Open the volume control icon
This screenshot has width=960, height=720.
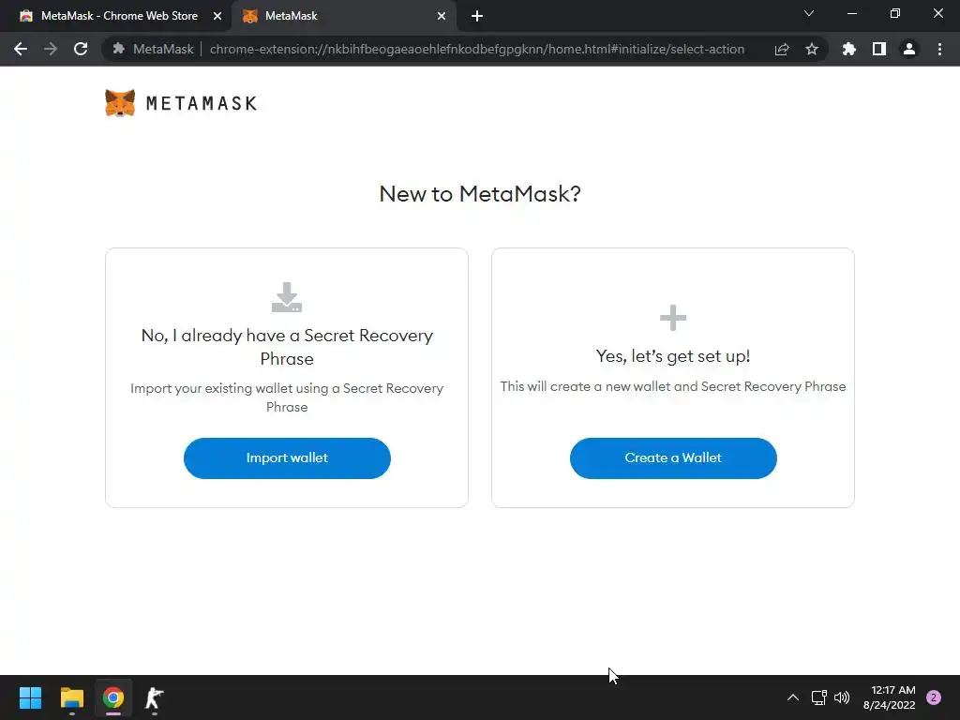pyautogui.click(x=842, y=697)
